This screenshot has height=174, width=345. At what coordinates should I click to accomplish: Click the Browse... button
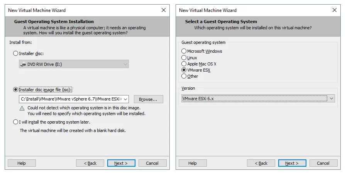148,99
